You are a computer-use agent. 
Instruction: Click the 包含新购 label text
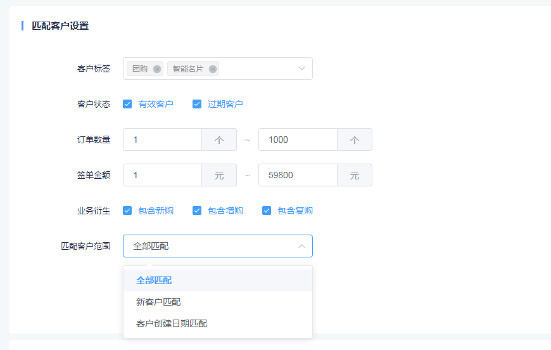pyautogui.click(x=156, y=211)
